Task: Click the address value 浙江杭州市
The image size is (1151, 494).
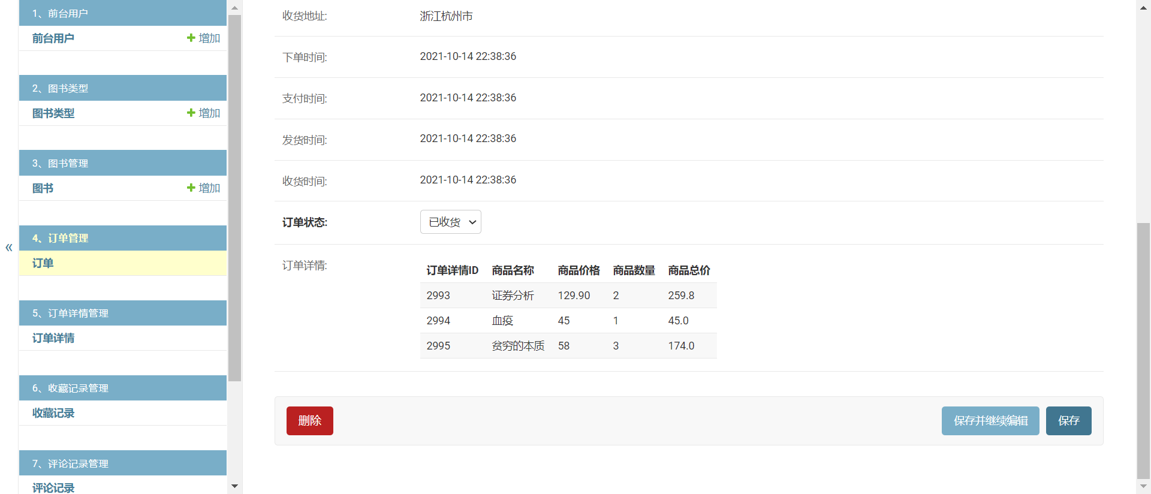Action: [x=447, y=16]
